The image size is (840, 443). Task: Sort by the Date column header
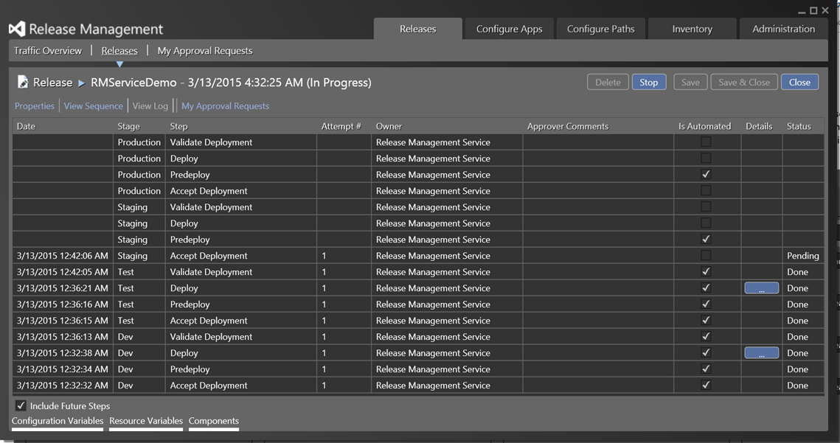click(26, 127)
